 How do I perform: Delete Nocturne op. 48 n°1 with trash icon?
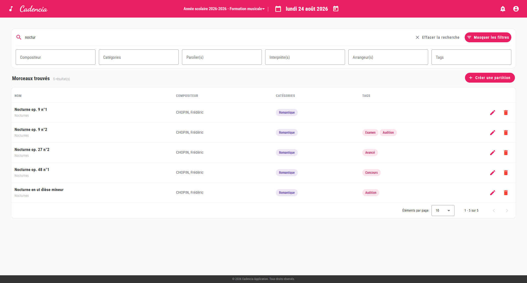point(506,173)
